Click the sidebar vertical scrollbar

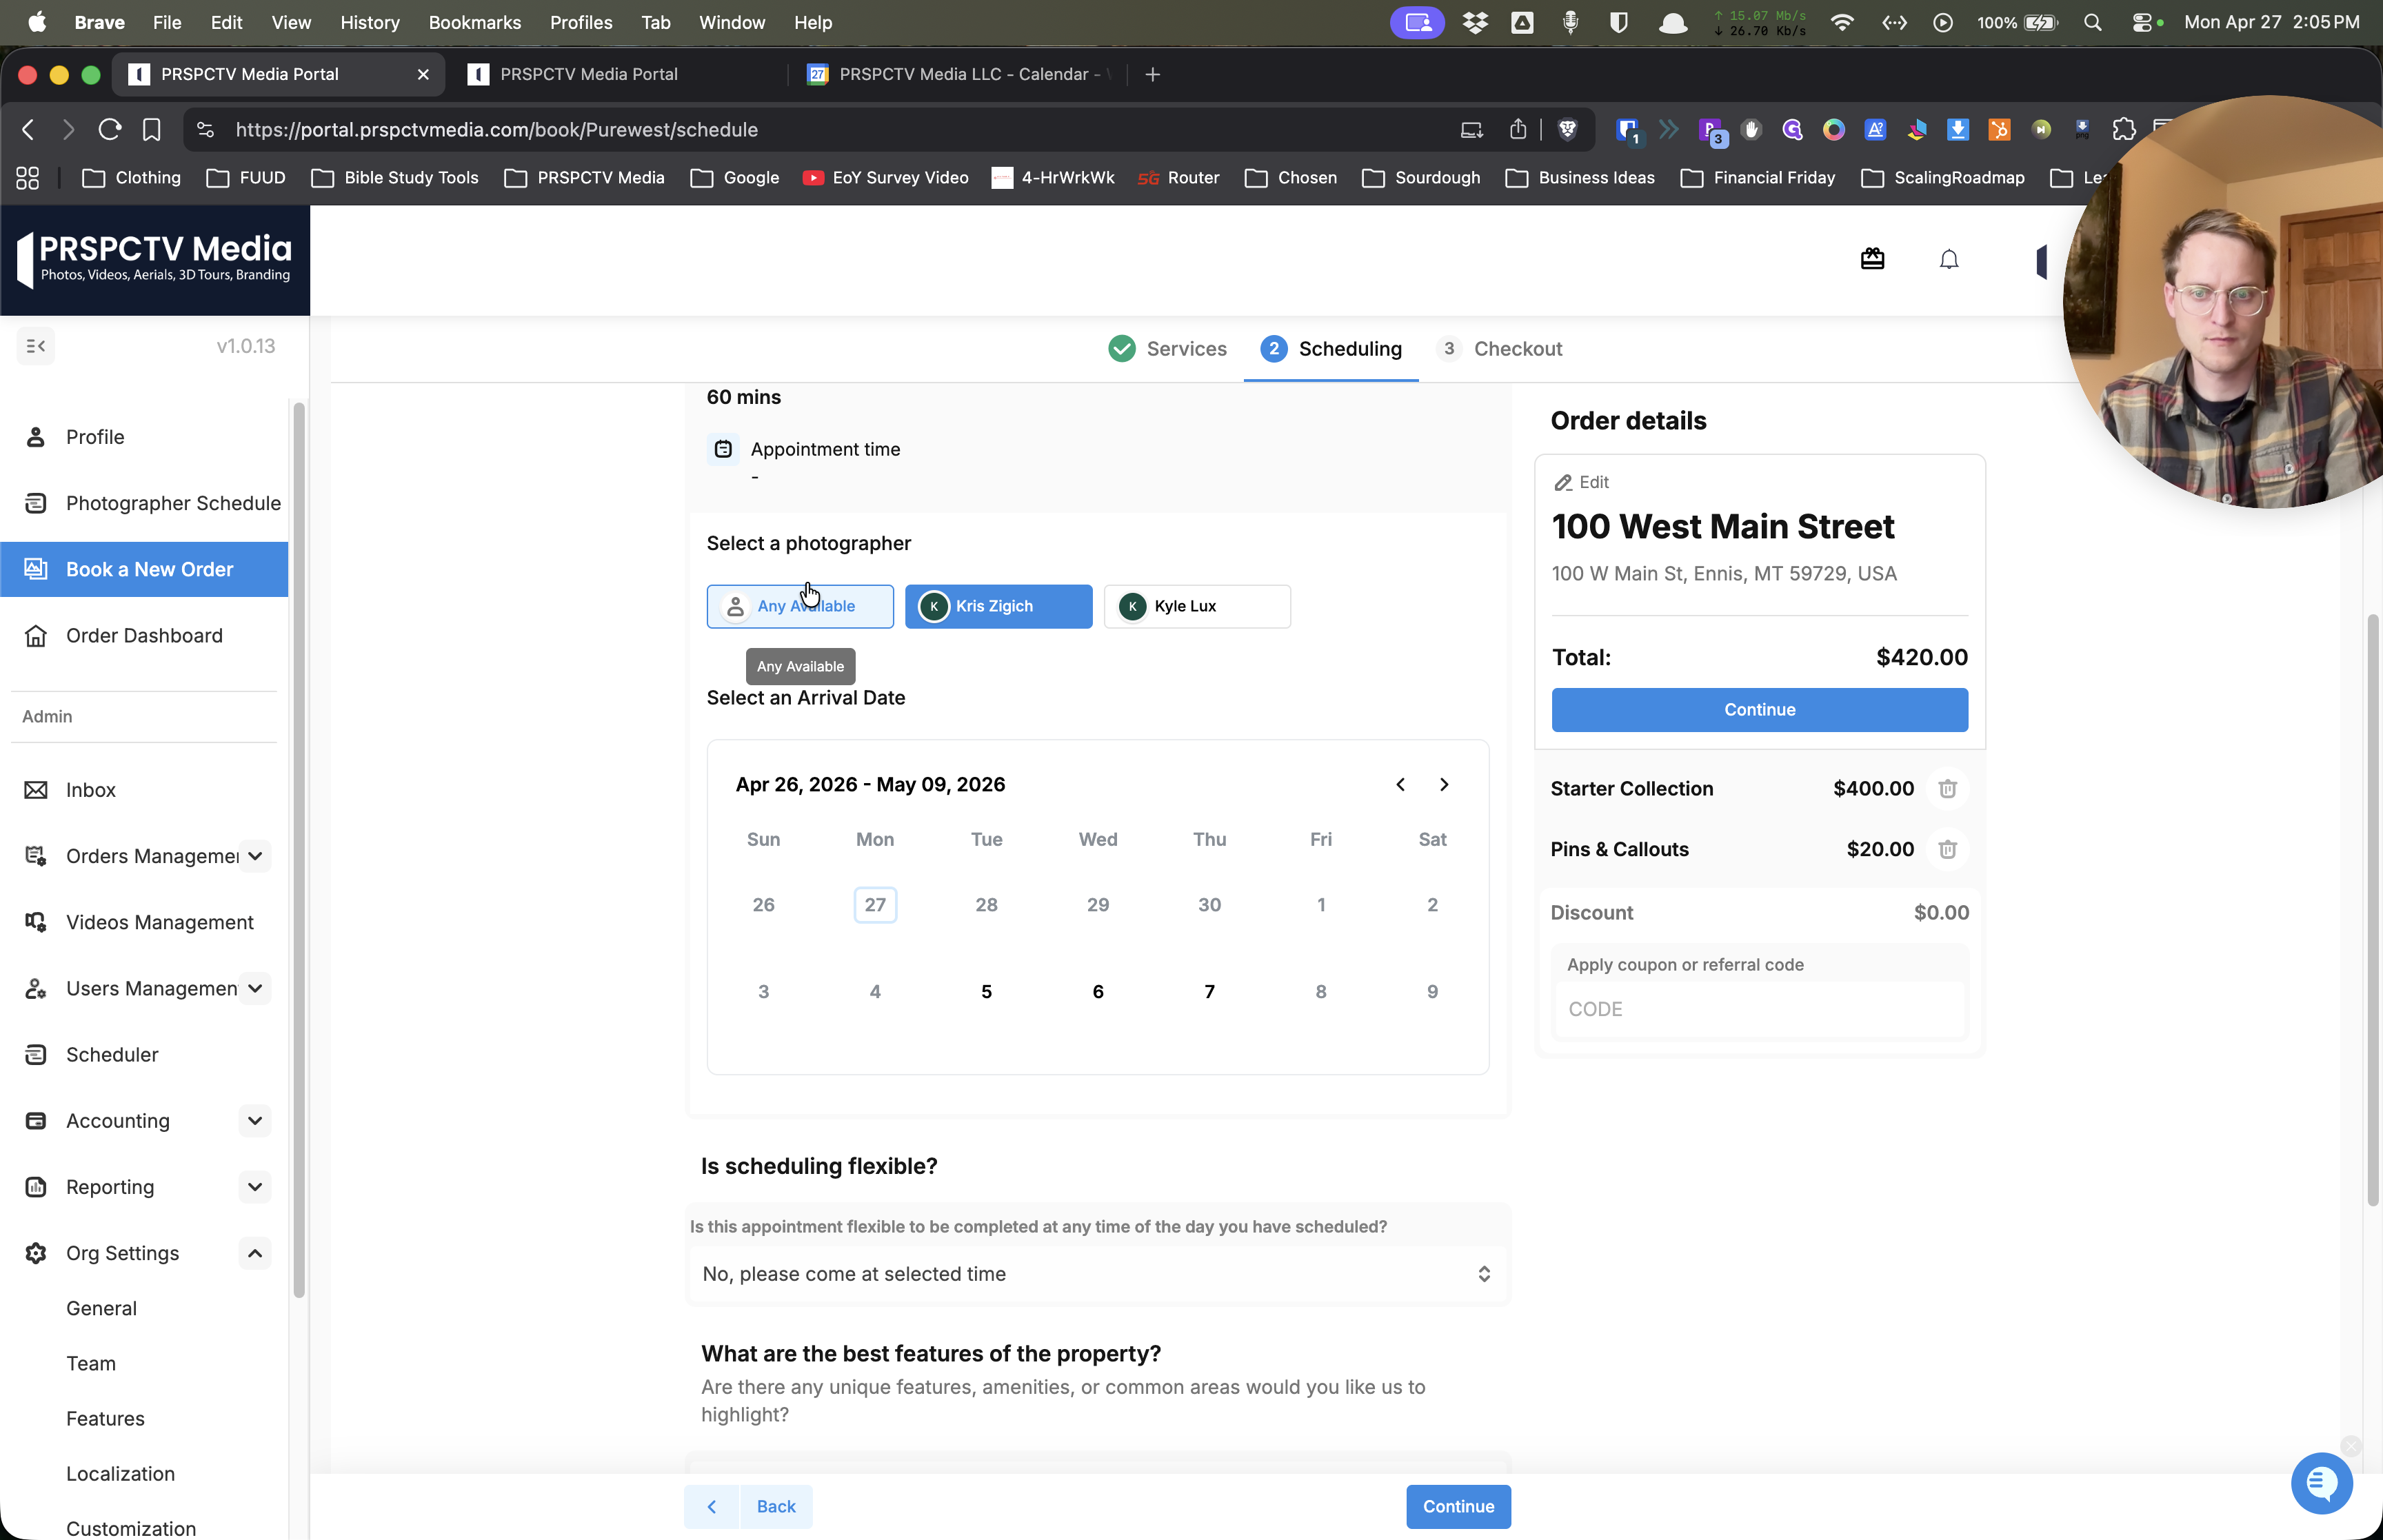[x=298, y=850]
